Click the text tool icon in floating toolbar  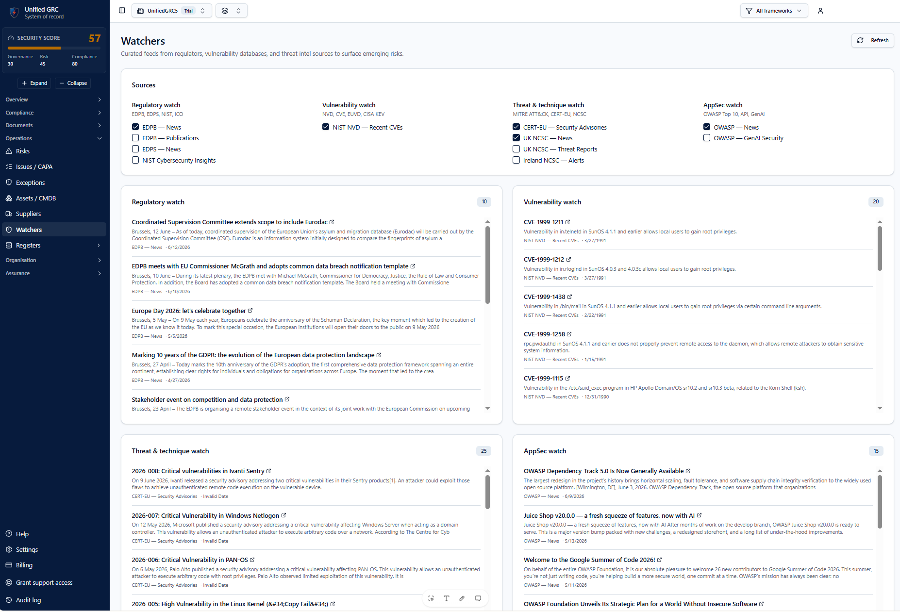coord(447,598)
